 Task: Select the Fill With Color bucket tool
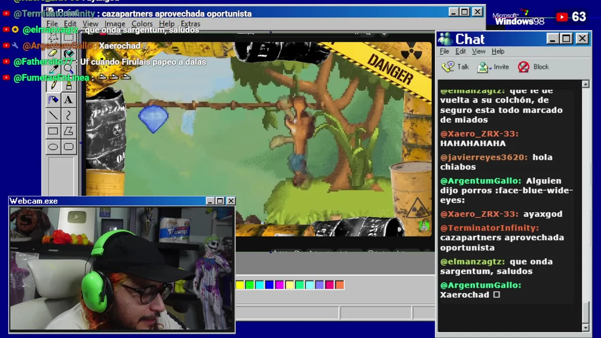[x=69, y=54]
